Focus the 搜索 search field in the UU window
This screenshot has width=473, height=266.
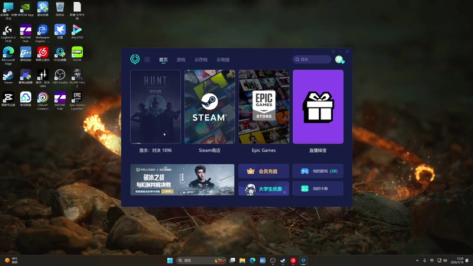(x=312, y=60)
